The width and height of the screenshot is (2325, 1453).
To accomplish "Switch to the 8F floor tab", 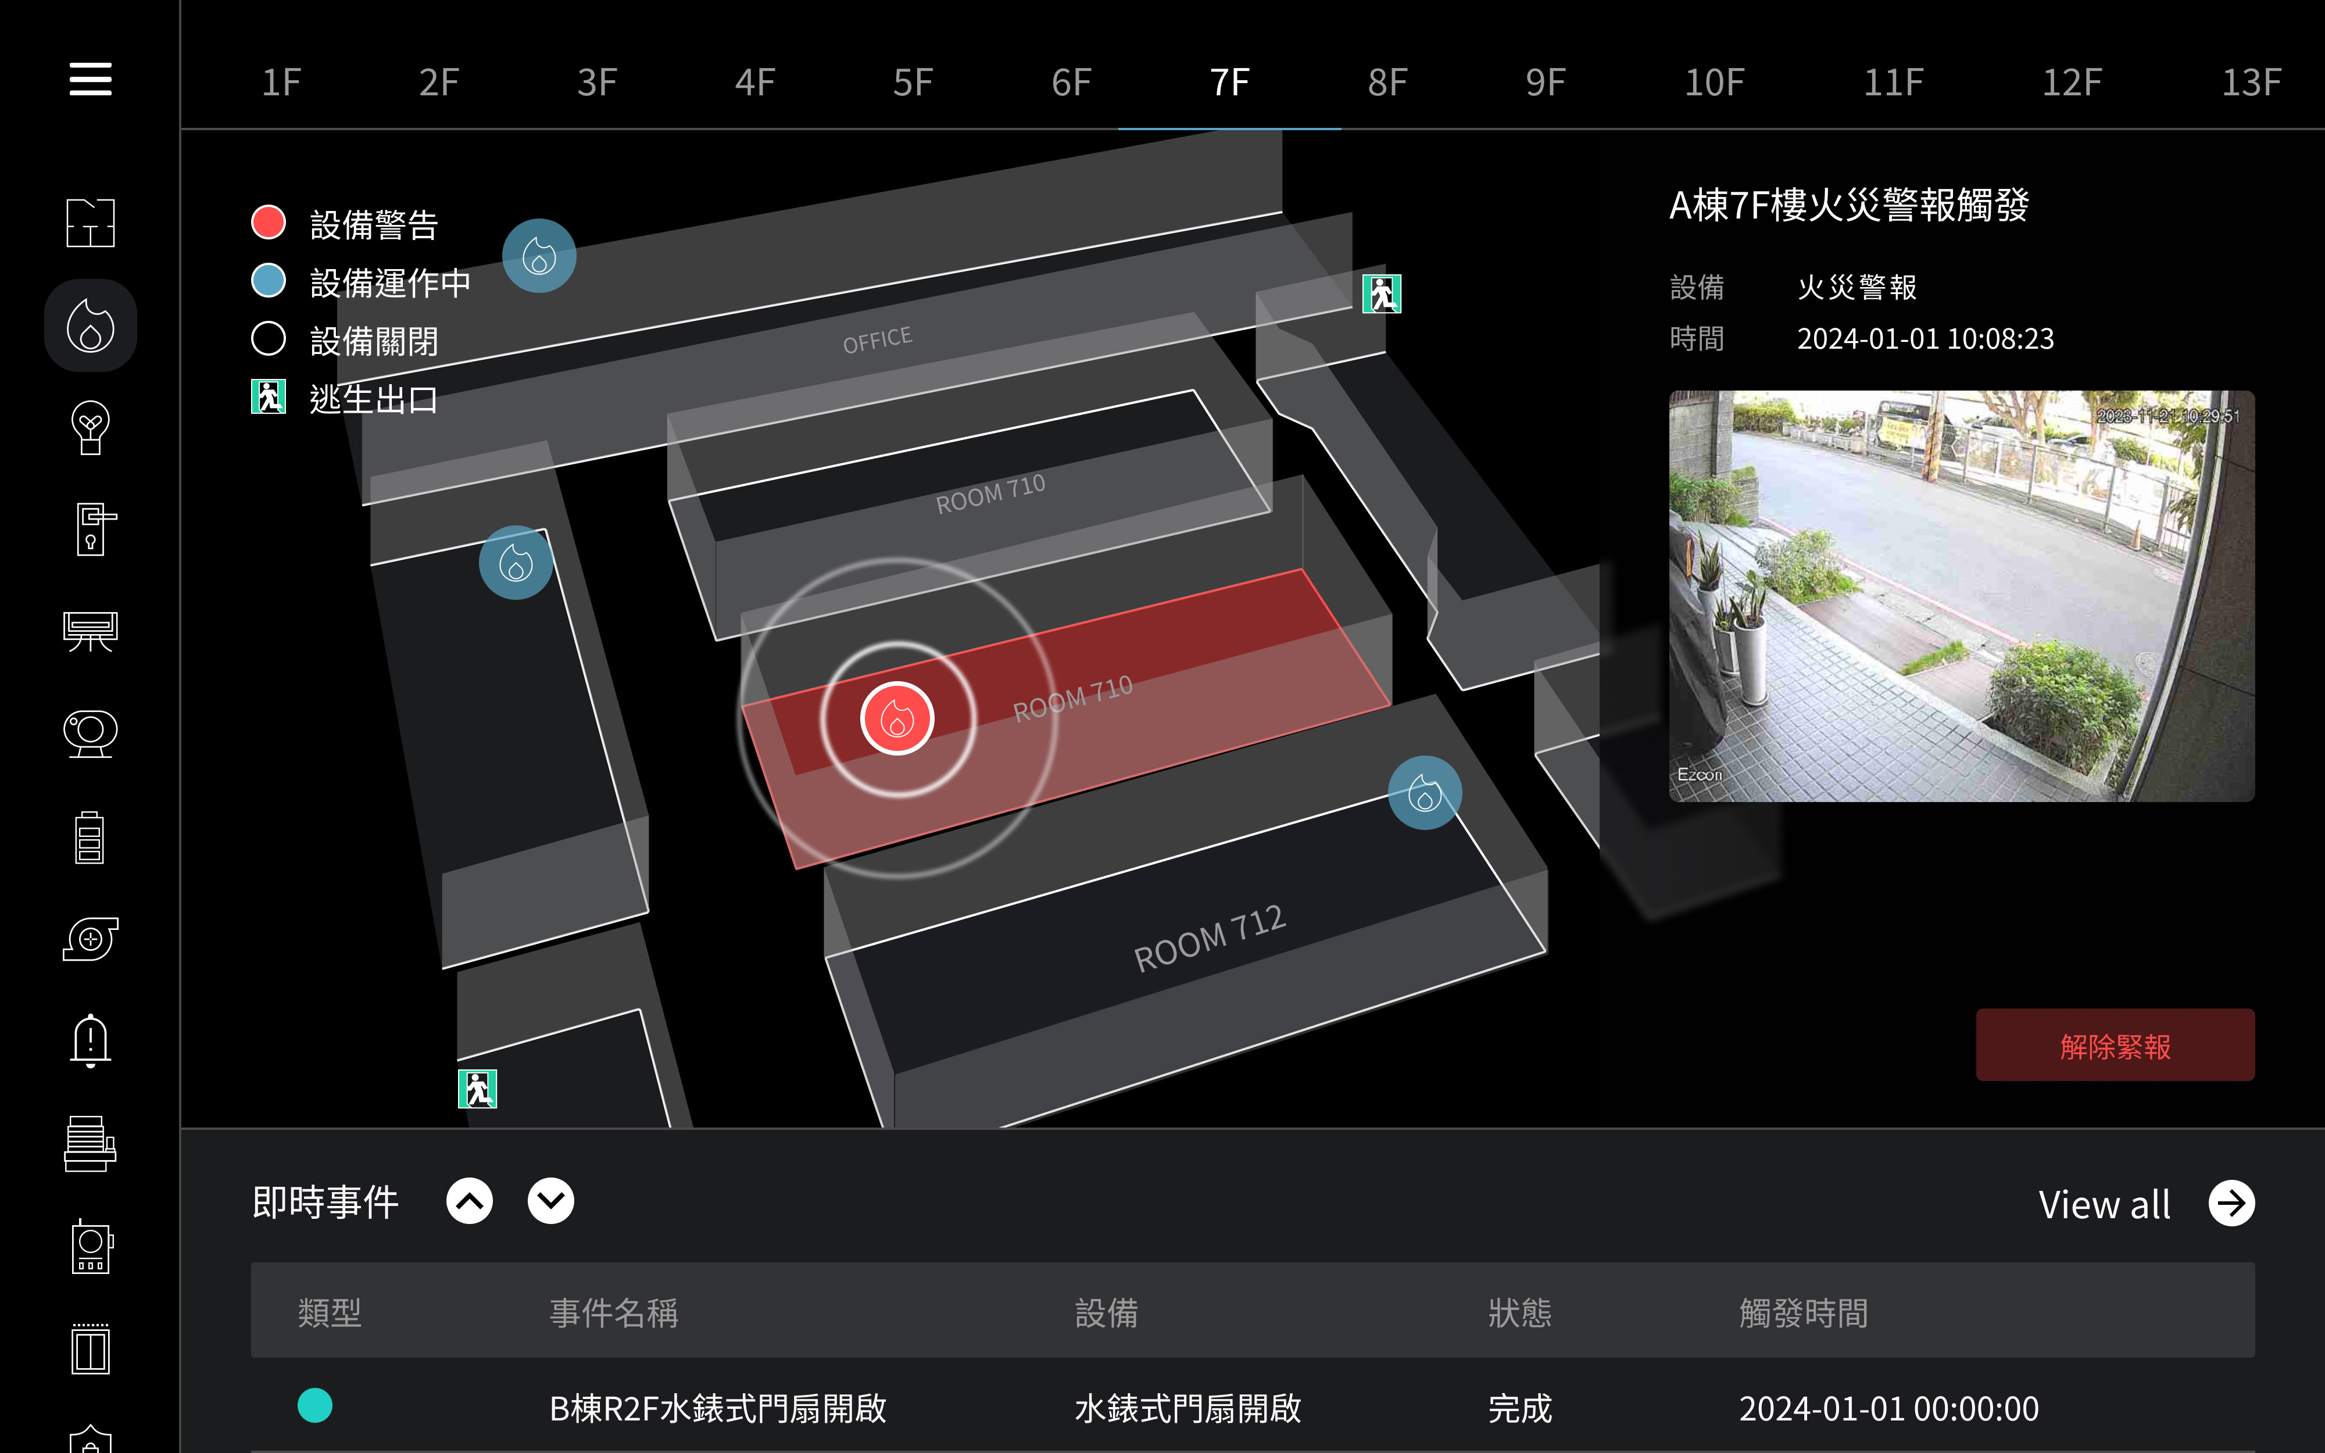I will coord(1387,83).
